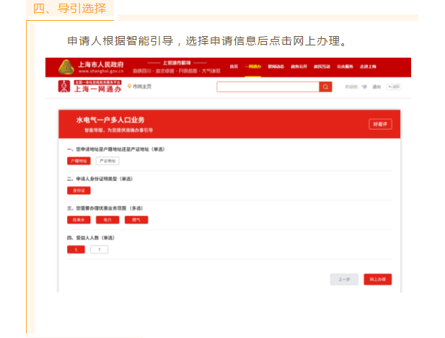Click the Shanghai government emblem logo
Viewport: 445px width, 338px height.
(x=66, y=66)
